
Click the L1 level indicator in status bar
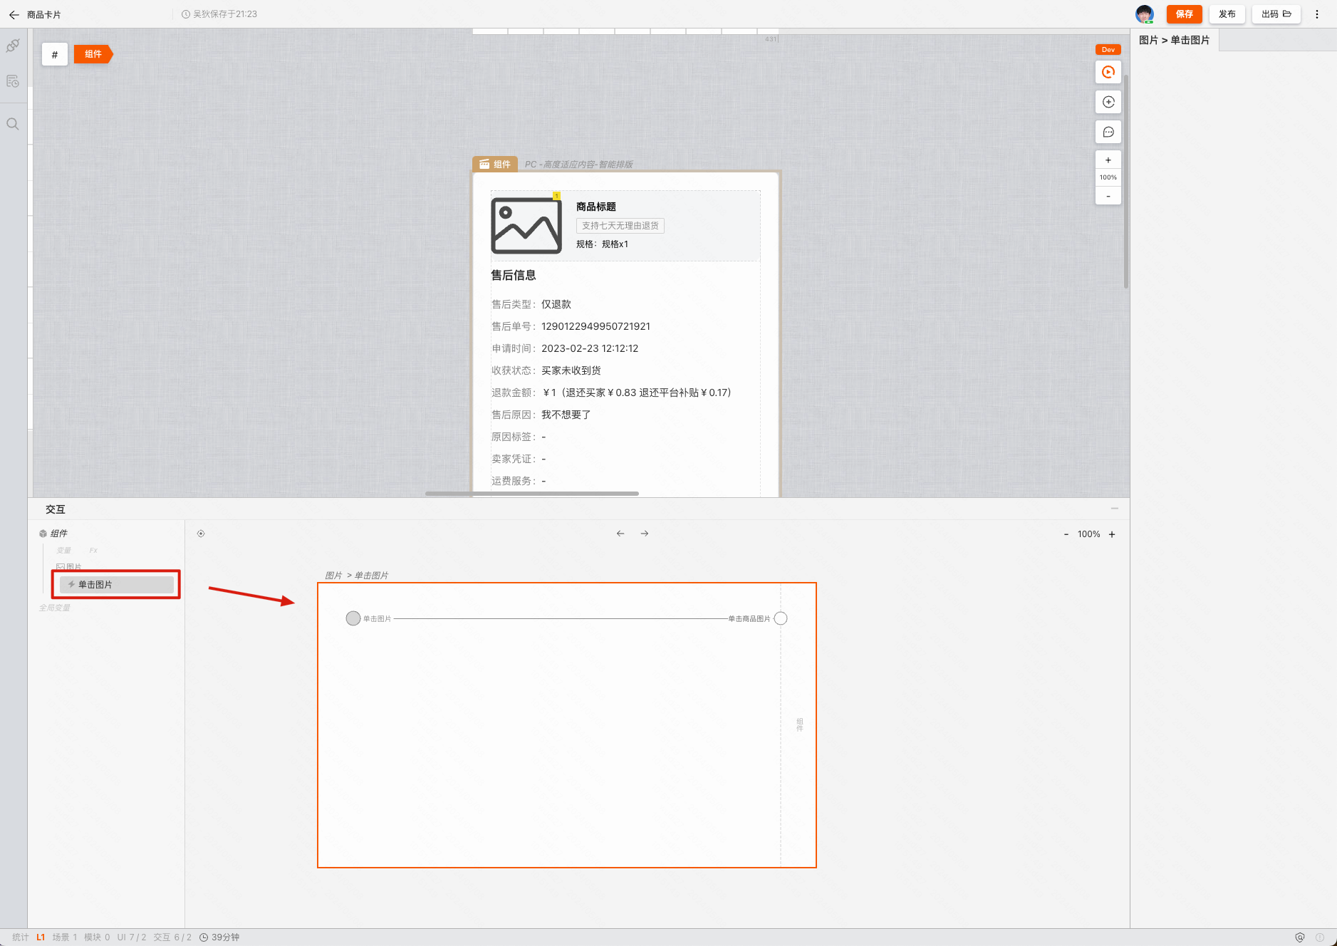click(41, 937)
